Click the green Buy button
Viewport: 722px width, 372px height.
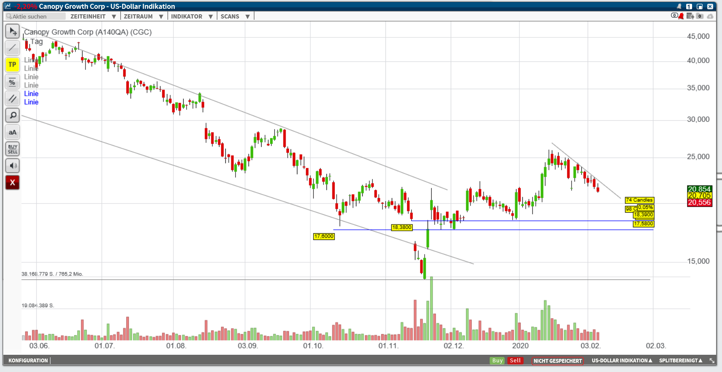(497, 361)
